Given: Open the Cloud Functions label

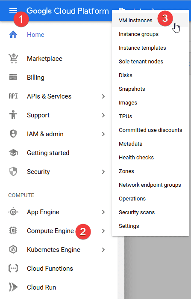Looking at the screenshot, I should tap(50, 269).
